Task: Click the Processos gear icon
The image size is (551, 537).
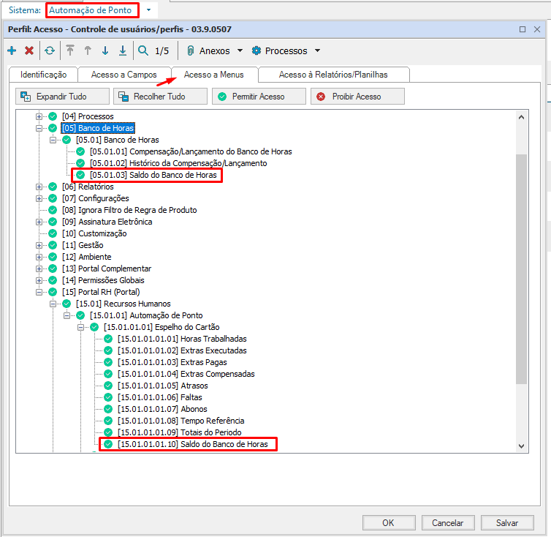Action: coord(256,50)
